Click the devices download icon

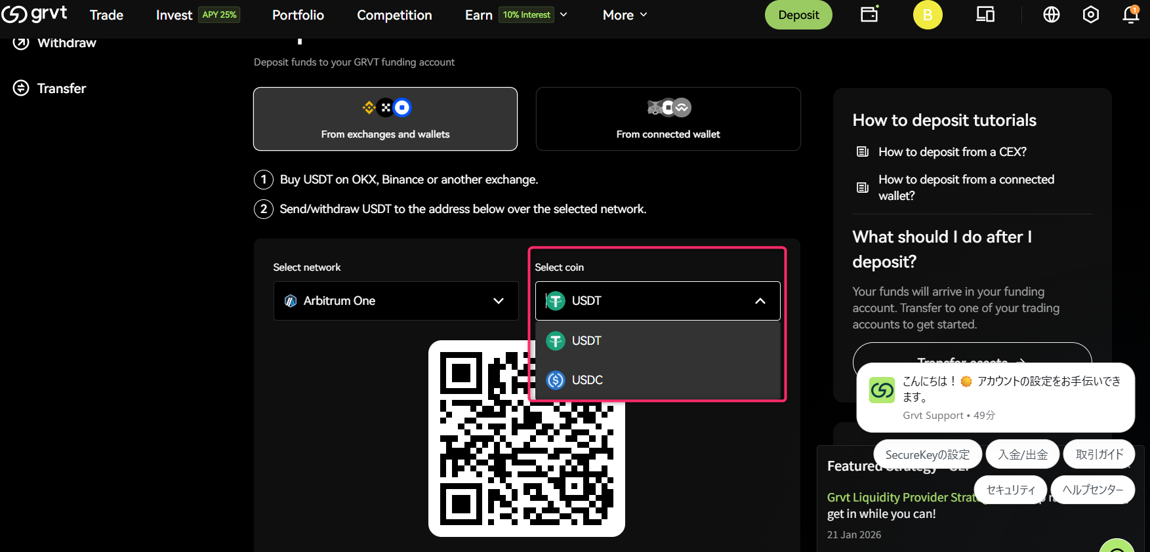coord(985,14)
